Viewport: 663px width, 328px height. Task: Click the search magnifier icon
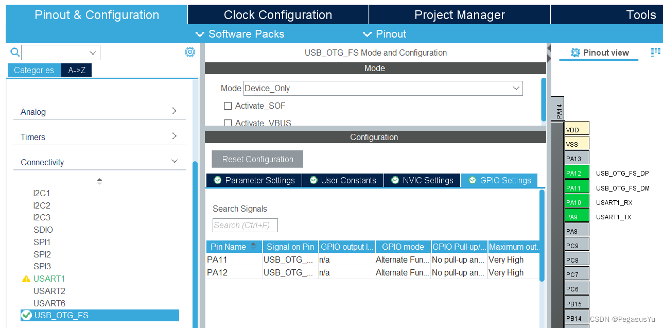[x=15, y=52]
